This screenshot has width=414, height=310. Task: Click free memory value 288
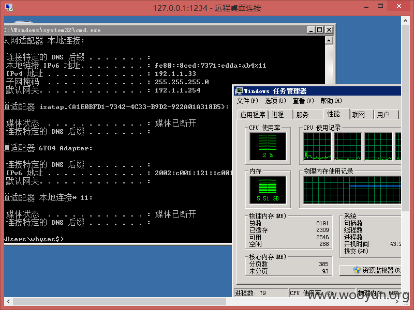coord(324,244)
